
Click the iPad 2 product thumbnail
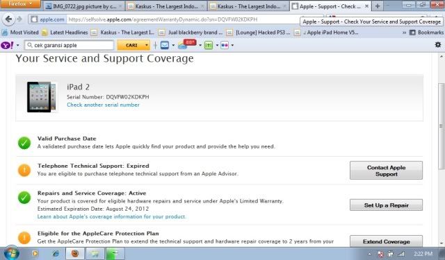42,97
